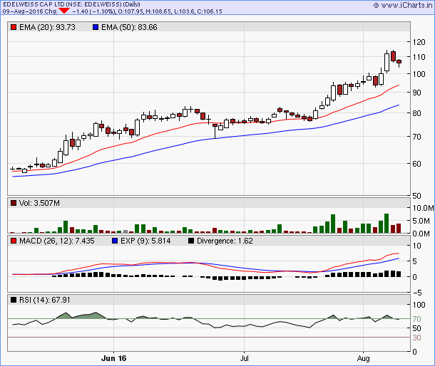Click the tallest green volume bar in August
This screenshot has width=435, height=366.
point(387,223)
